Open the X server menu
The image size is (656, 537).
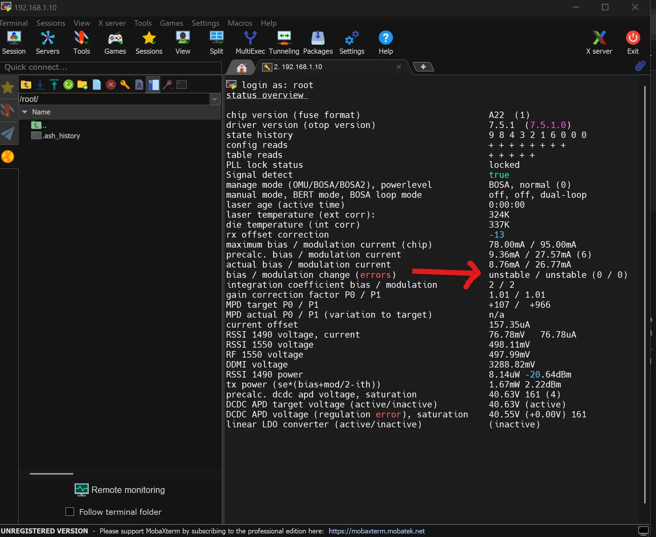[112, 23]
